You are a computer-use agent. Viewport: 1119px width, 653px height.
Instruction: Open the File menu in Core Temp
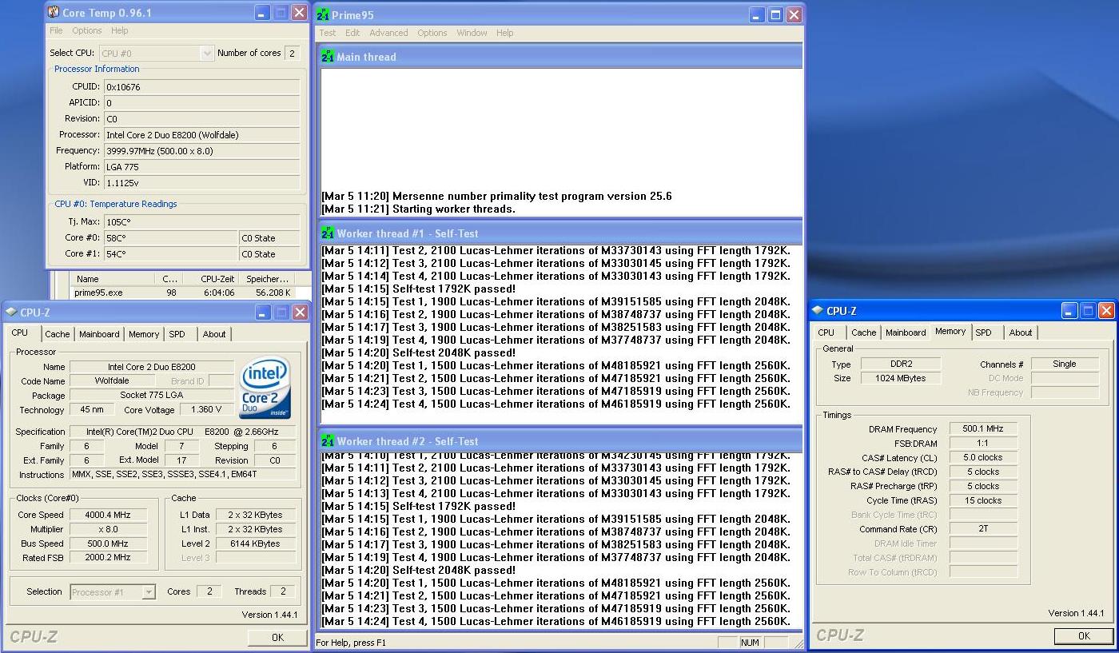pyautogui.click(x=56, y=30)
